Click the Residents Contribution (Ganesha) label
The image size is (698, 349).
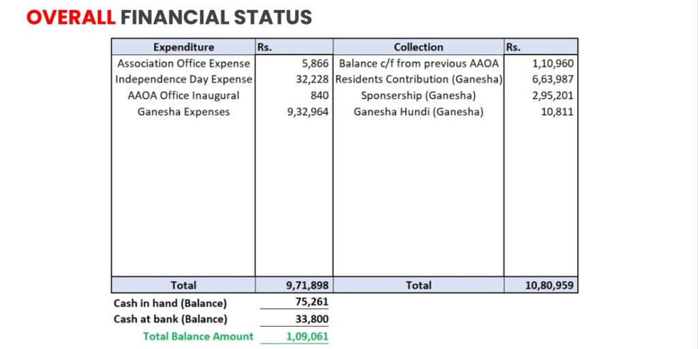[x=419, y=80]
